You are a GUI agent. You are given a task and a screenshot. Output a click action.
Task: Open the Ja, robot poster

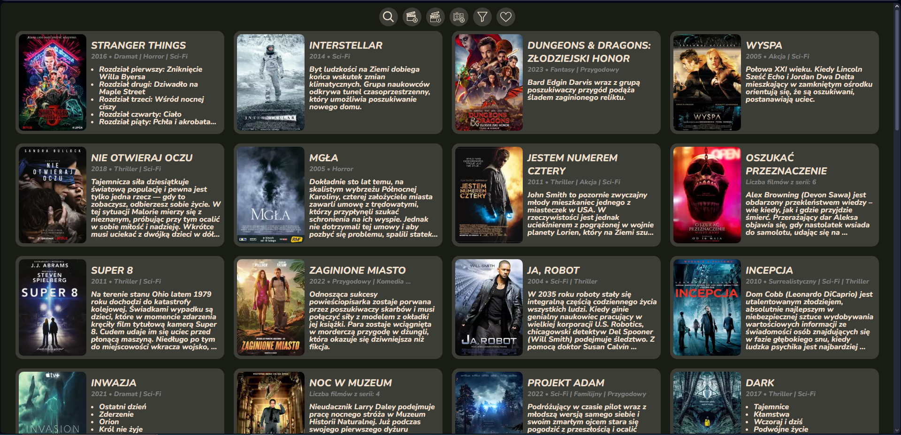coord(489,307)
